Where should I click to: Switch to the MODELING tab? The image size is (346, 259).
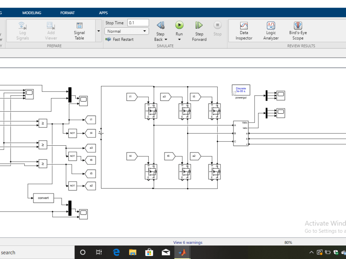tap(32, 12)
